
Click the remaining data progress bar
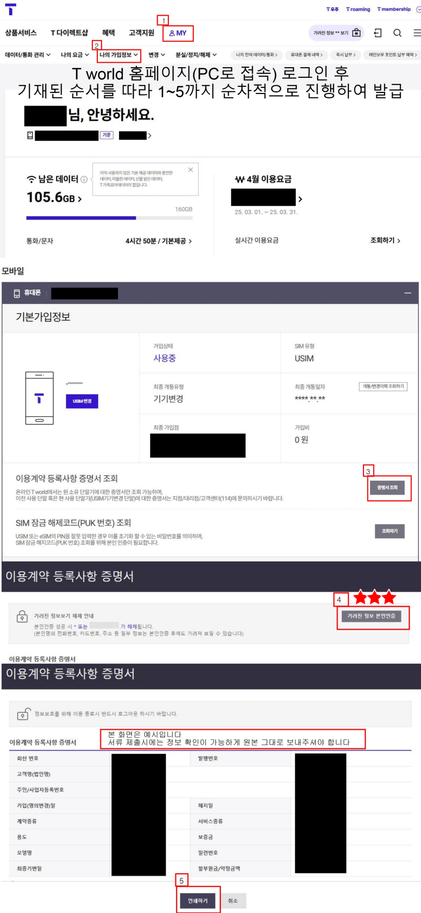pos(109,218)
